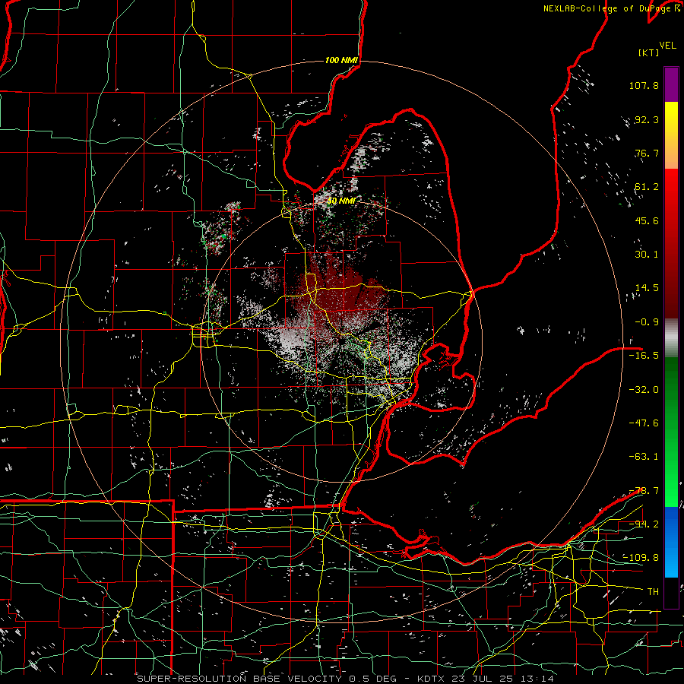This screenshot has height=684, width=684.
Task: Select the -47.6 velocity scale value
Action: pos(644,423)
